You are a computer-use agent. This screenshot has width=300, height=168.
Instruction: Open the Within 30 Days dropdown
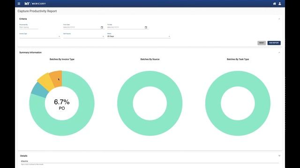point(139,36)
